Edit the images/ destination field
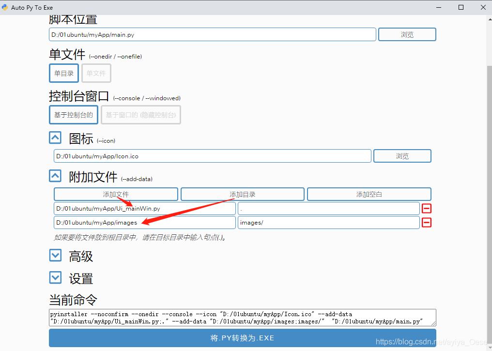Image resolution: width=492 pixels, height=351 pixels. 328,222
